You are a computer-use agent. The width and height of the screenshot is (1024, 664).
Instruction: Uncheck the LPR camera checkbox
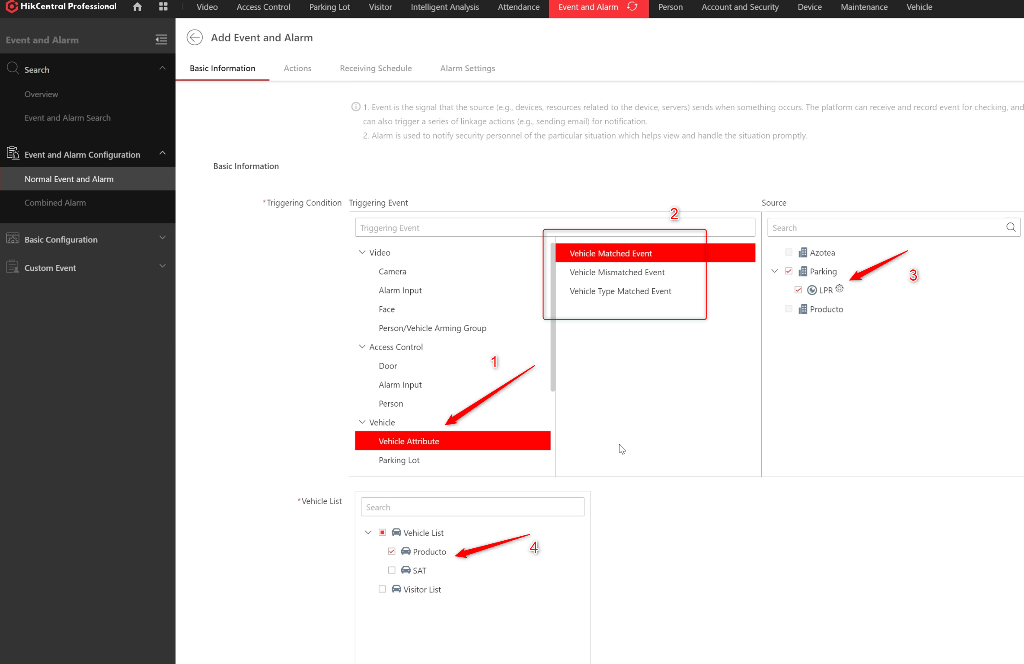(x=798, y=290)
